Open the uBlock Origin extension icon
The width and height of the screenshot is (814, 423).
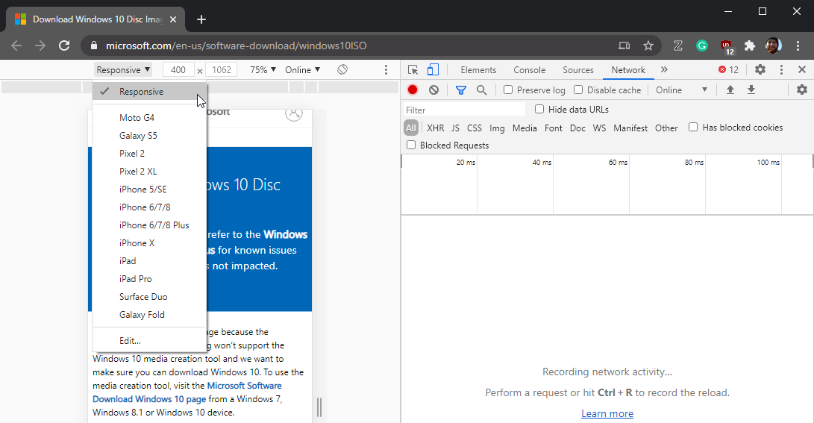[x=727, y=46]
